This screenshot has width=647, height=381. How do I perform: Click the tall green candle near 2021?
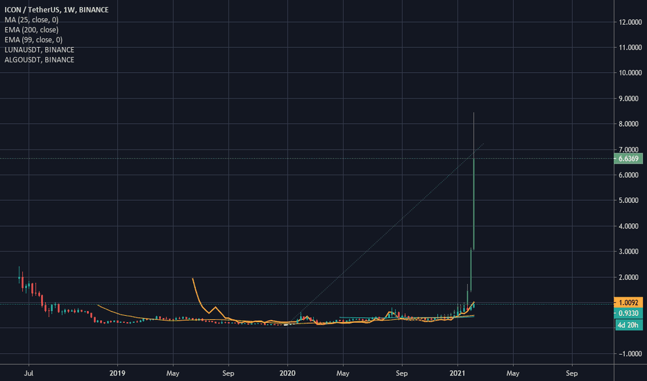click(473, 204)
